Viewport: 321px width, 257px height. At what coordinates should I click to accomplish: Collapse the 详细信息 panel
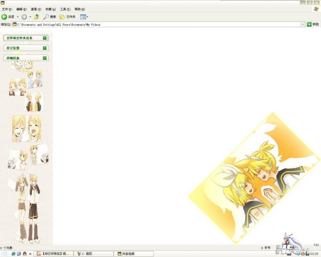(45, 58)
